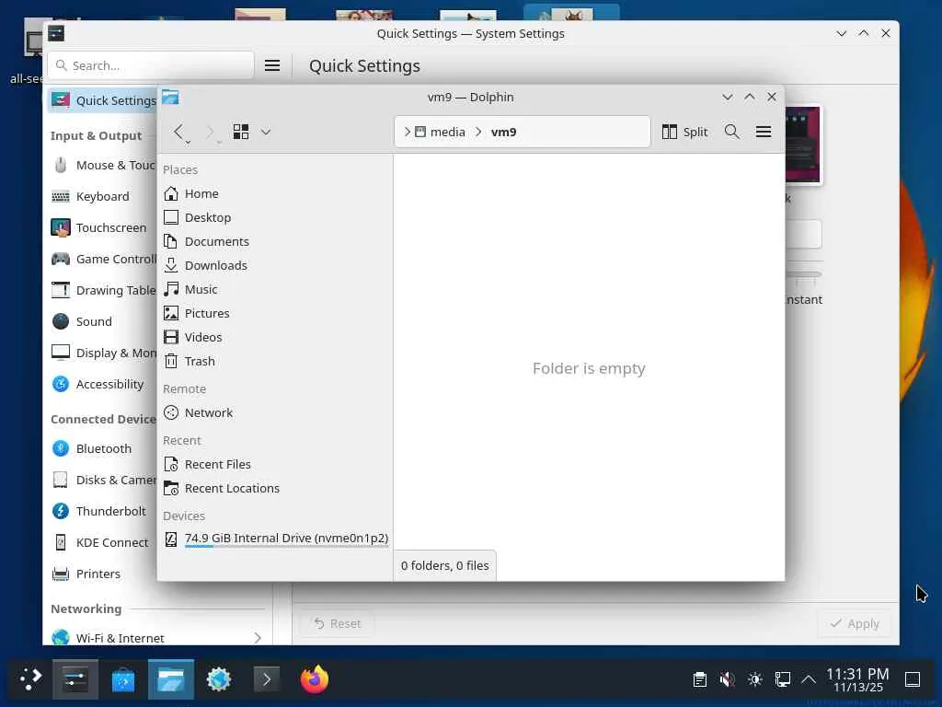Open Dolphin's hamburger menu
Viewport: 942px width, 707px height.
coord(764,132)
